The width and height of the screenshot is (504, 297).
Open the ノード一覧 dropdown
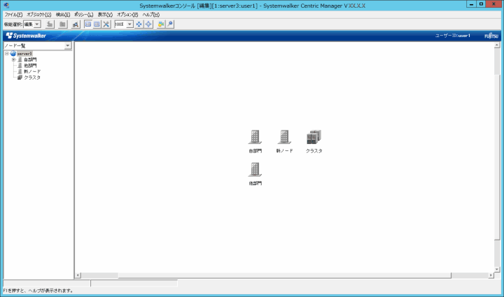(x=67, y=45)
